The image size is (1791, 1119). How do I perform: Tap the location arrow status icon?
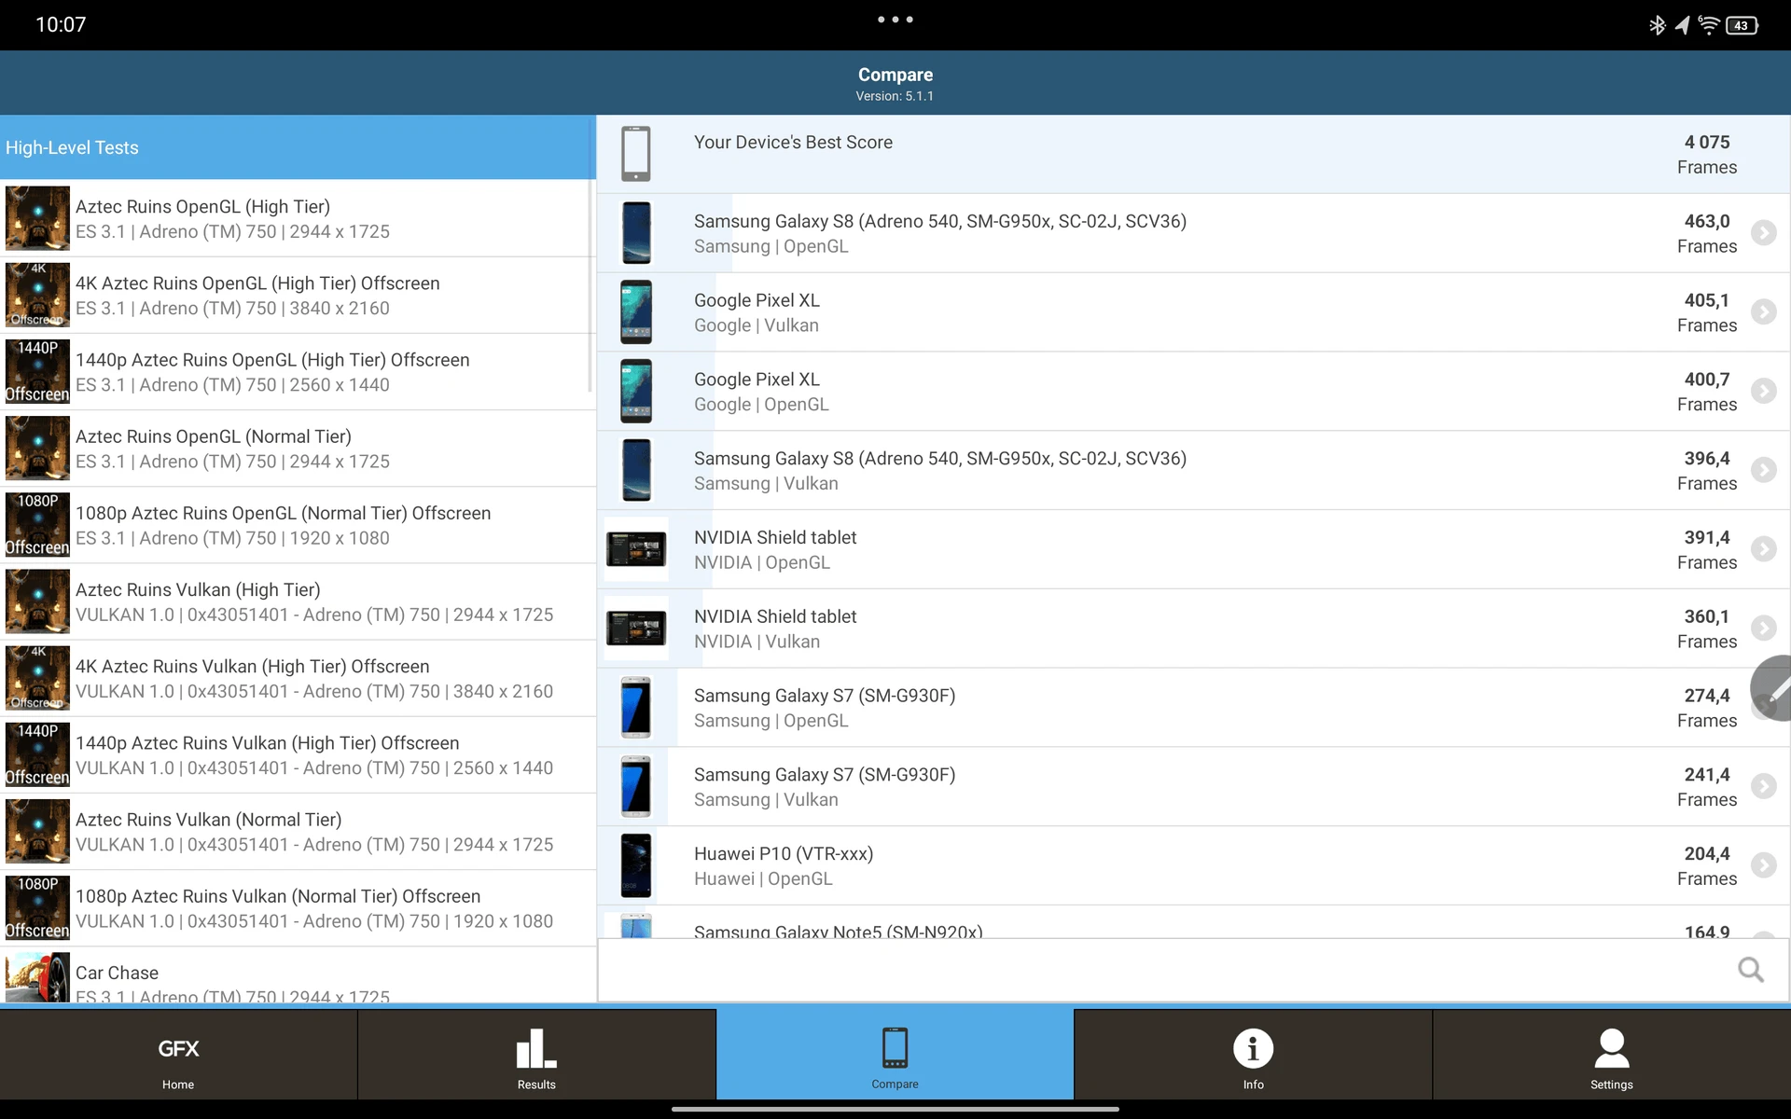[x=1682, y=25]
